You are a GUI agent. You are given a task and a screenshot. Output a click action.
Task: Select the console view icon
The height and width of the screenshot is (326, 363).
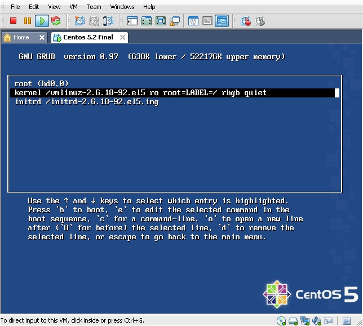pos(222,21)
